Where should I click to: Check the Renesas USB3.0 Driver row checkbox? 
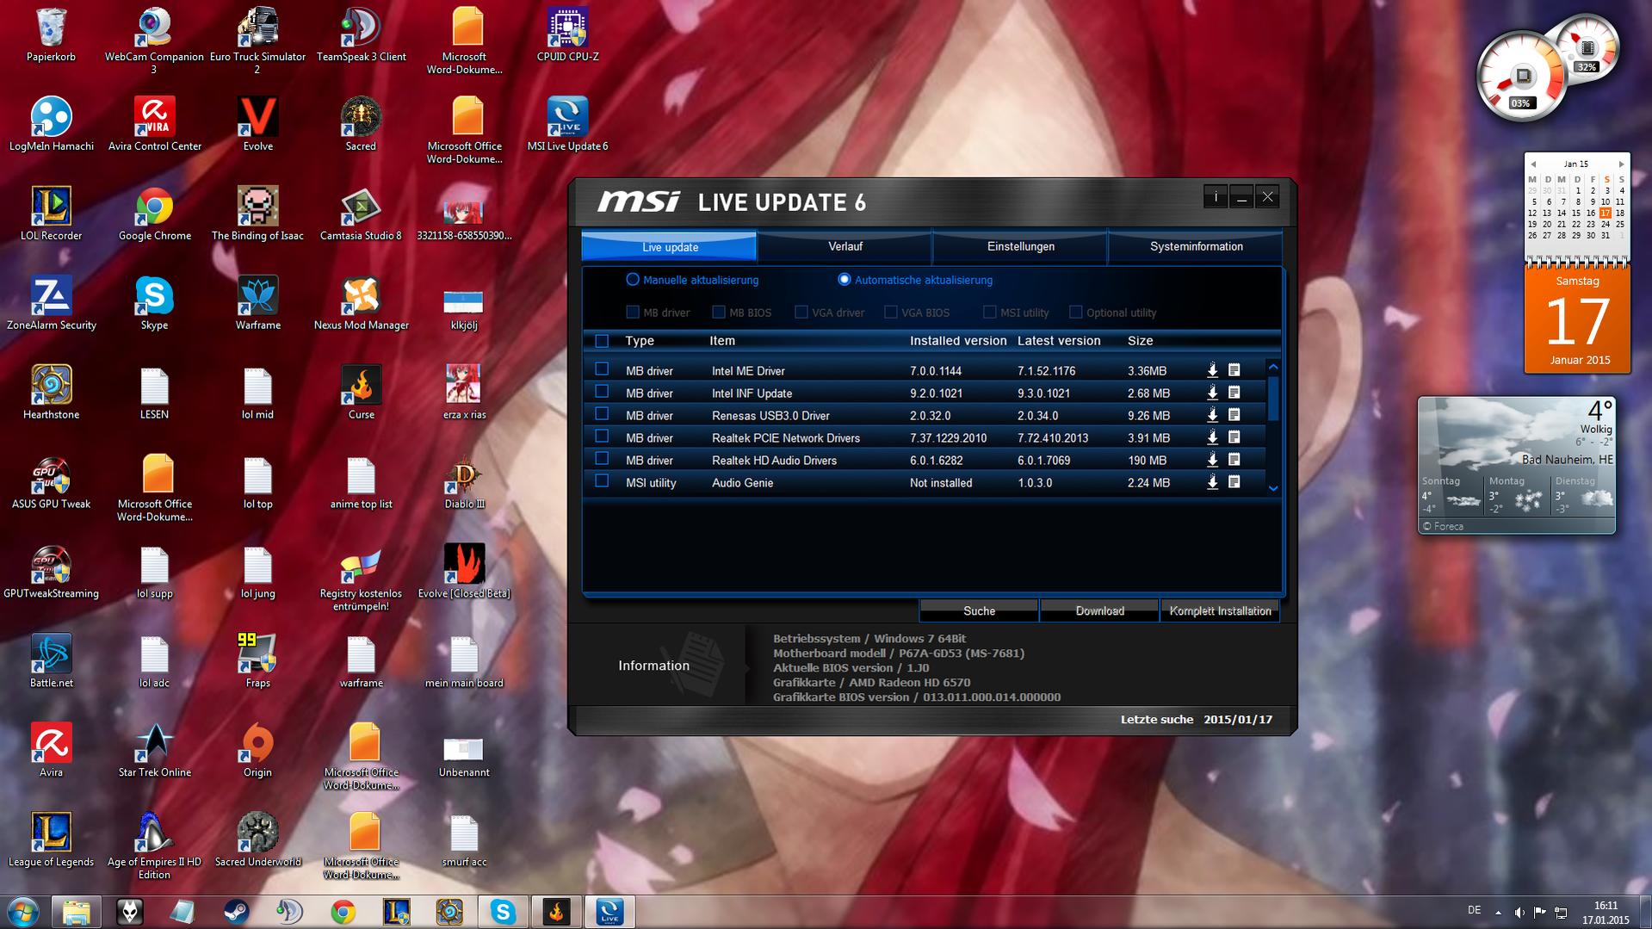(602, 414)
